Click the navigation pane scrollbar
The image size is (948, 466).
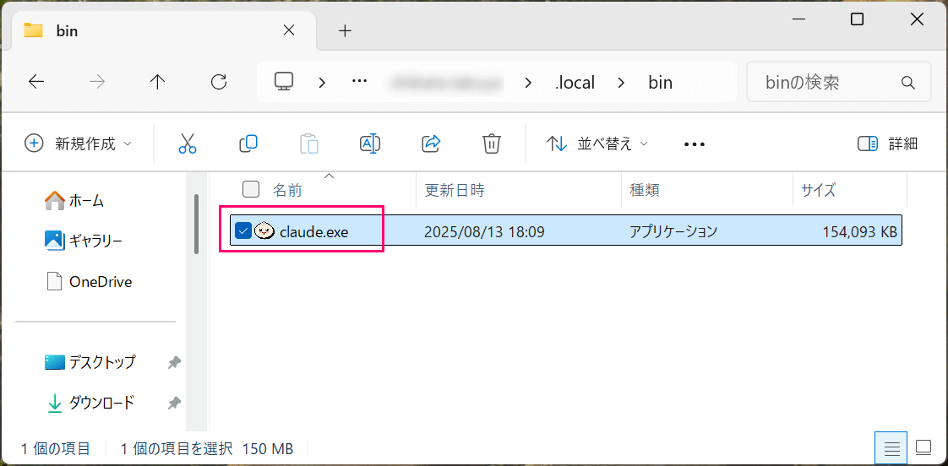pyautogui.click(x=197, y=225)
